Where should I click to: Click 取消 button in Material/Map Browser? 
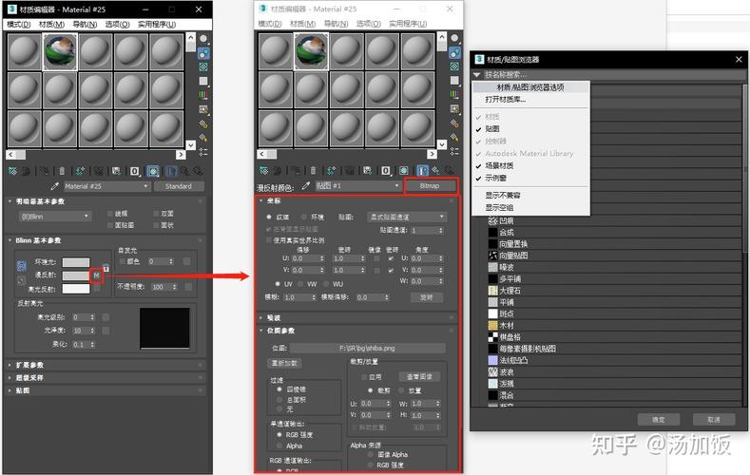[x=714, y=420]
